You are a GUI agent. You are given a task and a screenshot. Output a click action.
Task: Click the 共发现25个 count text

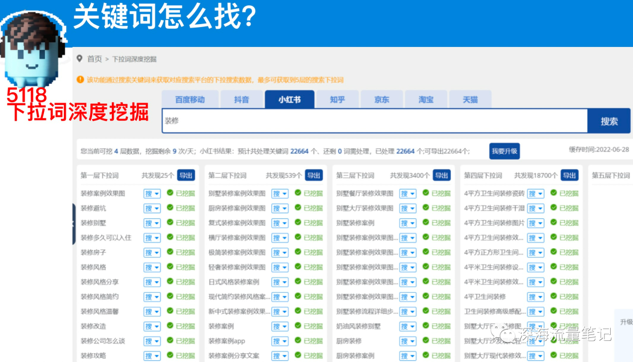[158, 175]
